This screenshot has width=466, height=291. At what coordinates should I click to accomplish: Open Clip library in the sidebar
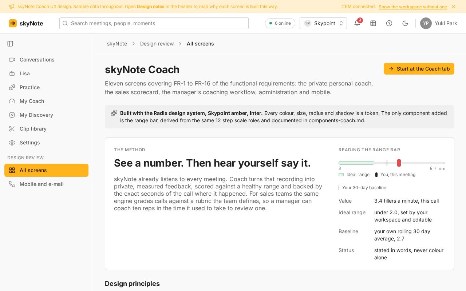(46, 129)
